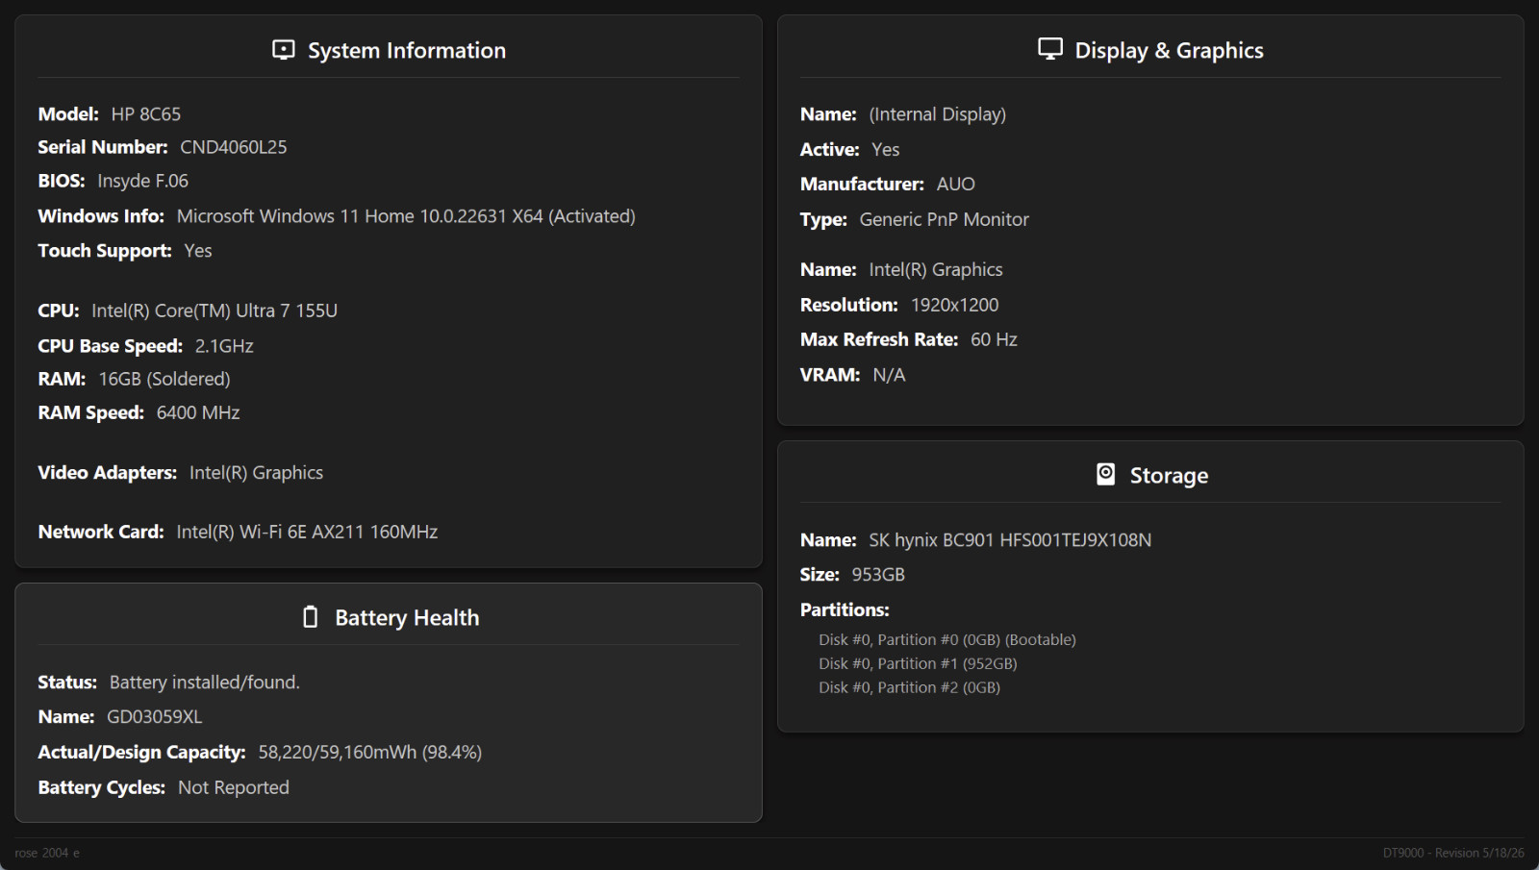Select battery name GD03059XL
Screen dimensions: 1539x870
pos(155,717)
